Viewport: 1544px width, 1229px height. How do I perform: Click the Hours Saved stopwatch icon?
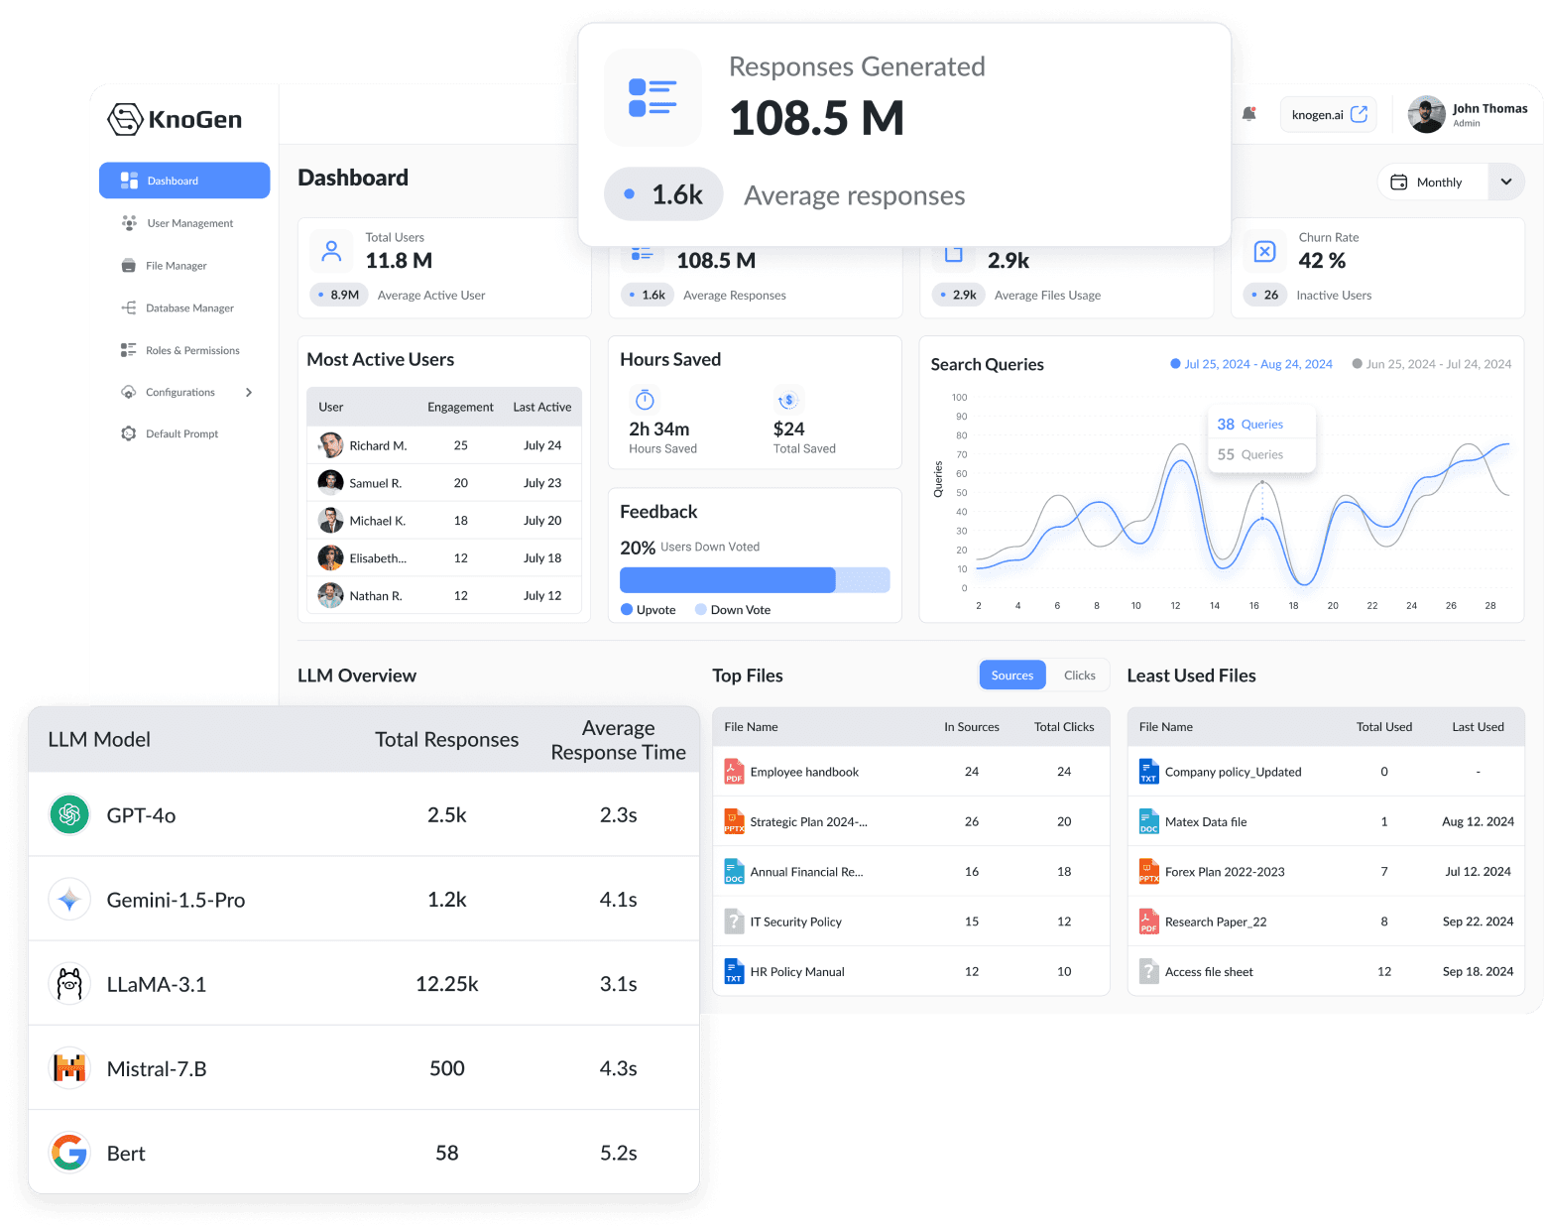click(645, 400)
